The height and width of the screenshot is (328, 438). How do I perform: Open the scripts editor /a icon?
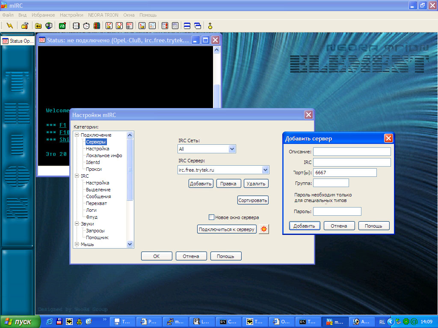(x=62, y=26)
